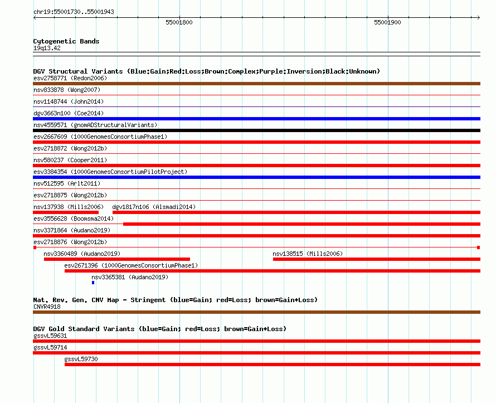Select variant nsv1148744 (John2014)
The width and height of the screenshot is (496, 403).
coord(69,101)
